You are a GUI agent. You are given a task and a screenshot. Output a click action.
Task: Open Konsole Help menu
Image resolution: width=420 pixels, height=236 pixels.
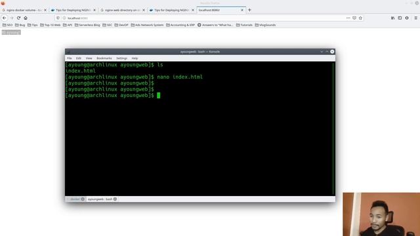[135, 58]
